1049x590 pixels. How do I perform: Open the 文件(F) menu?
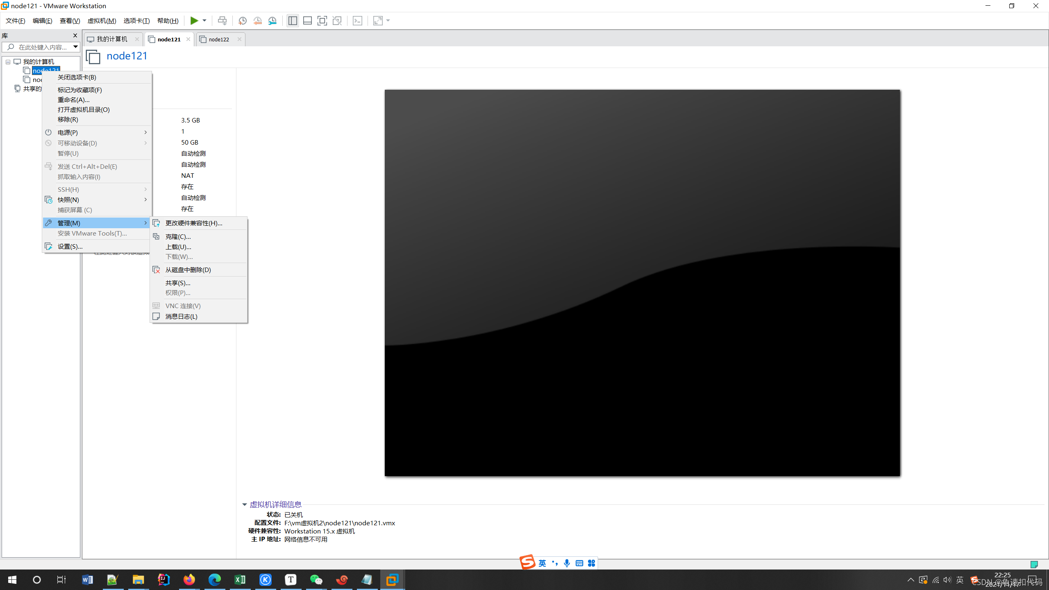pos(16,20)
